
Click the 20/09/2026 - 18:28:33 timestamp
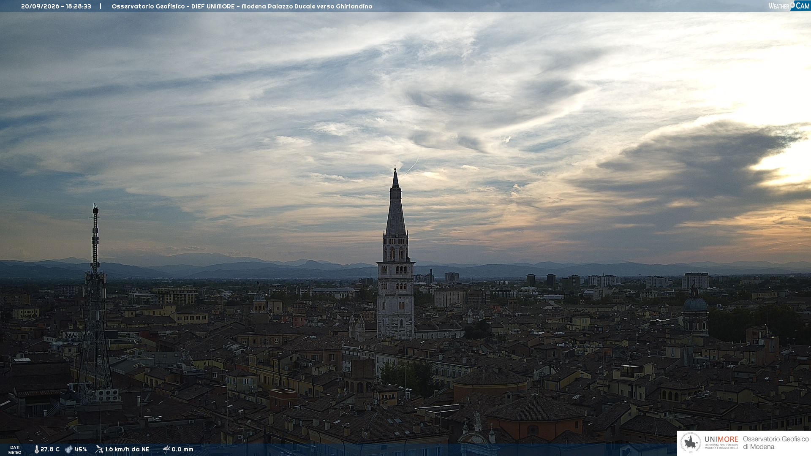point(56,6)
